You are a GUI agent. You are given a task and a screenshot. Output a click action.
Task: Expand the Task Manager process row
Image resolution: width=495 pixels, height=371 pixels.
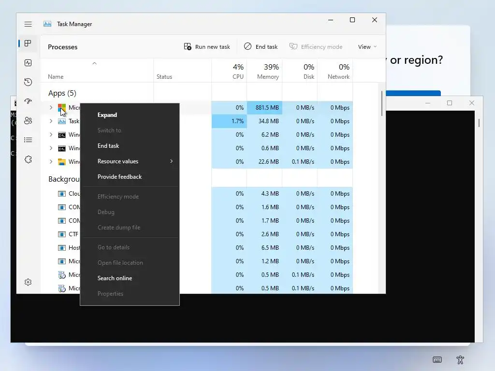coord(51,121)
